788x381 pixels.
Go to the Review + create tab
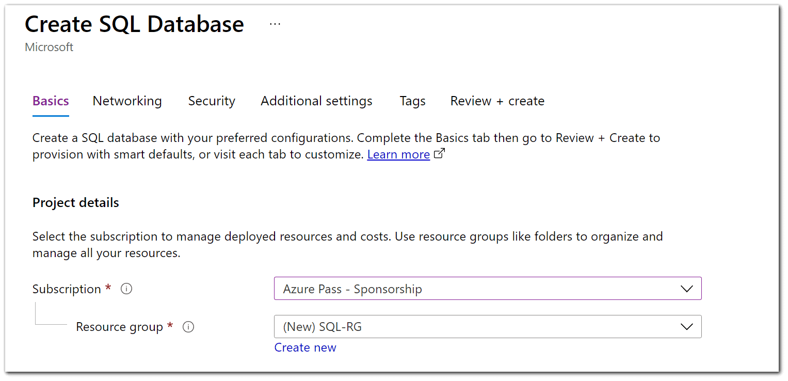point(497,101)
